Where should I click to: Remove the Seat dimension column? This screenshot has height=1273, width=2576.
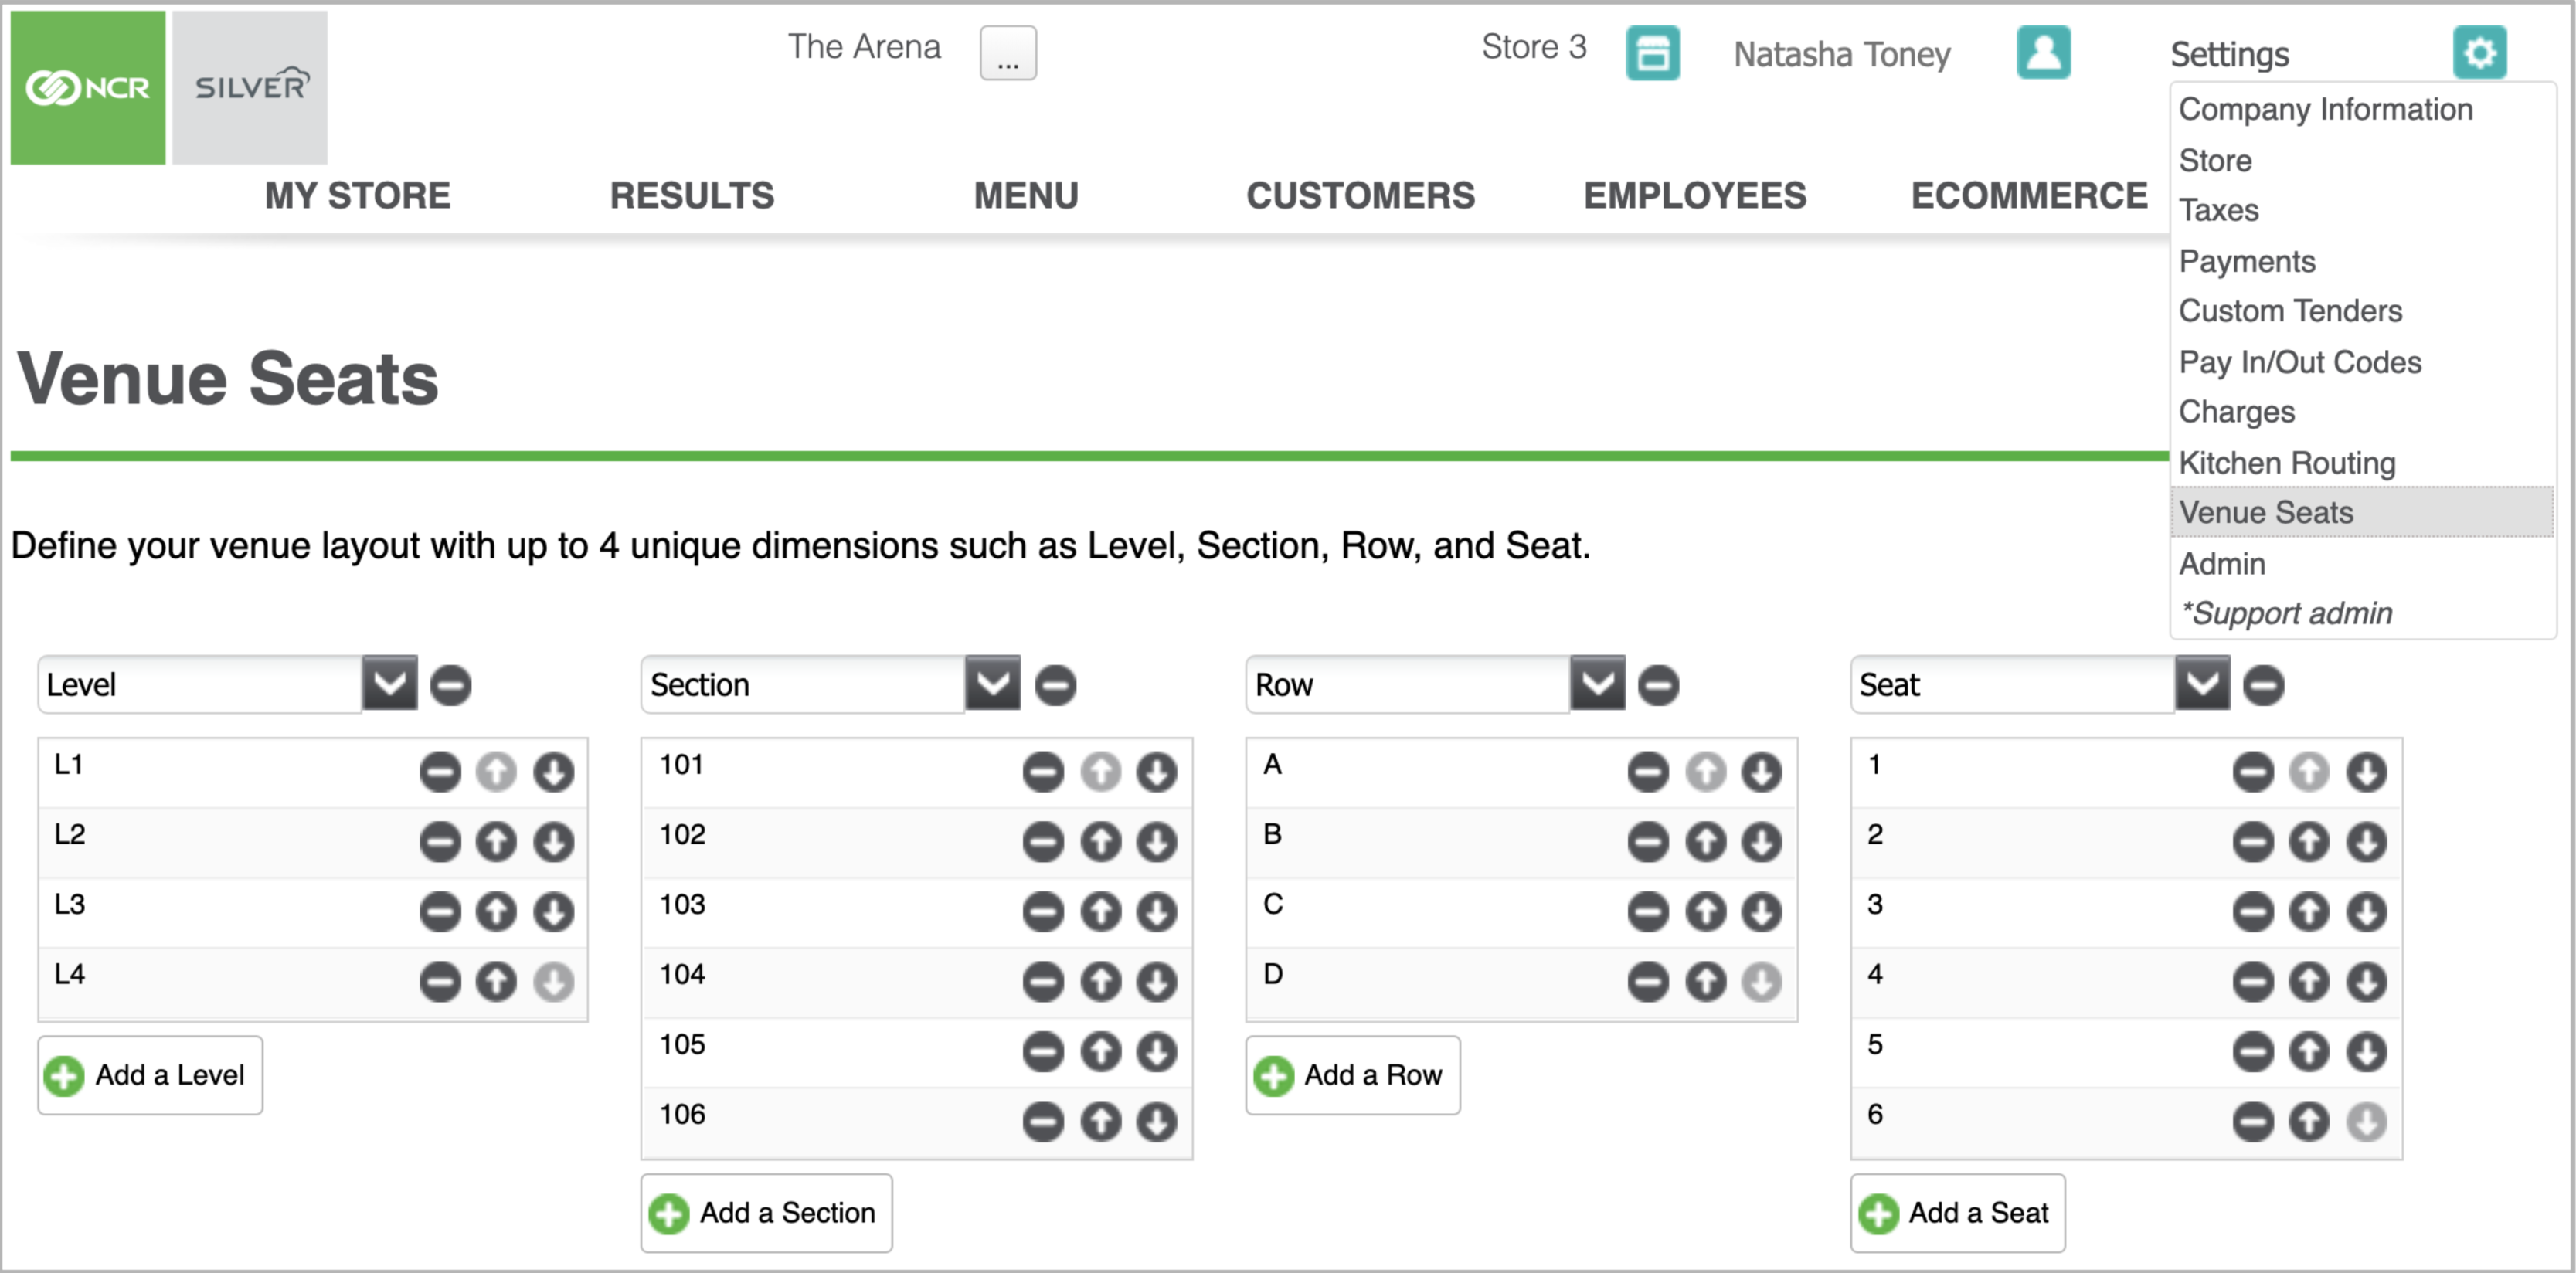point(2264,686)
